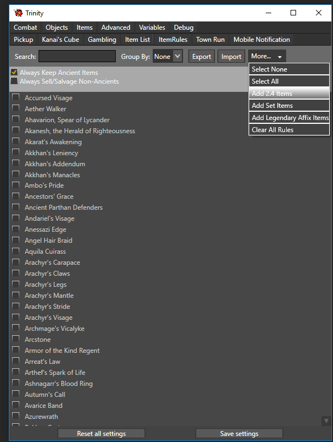Choose Clear All Rules from menu

point(289,130)
